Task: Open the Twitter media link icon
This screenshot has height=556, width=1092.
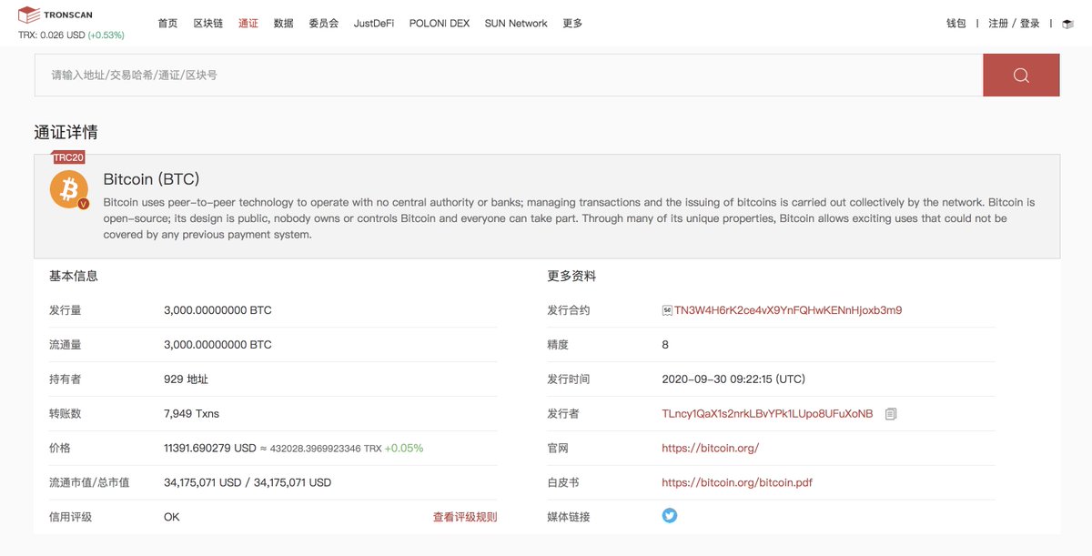Action: (670, 516)
